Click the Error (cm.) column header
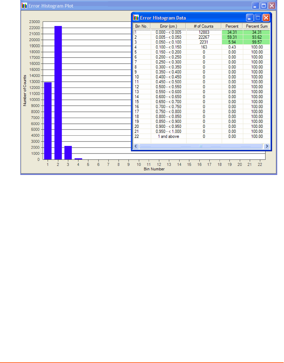The image size is (284, 363). (x=169, y=26)
